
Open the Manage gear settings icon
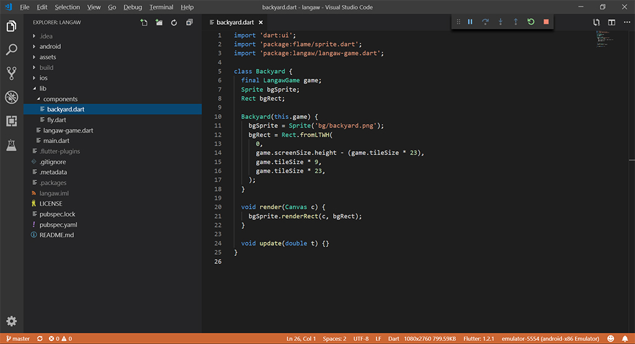point(11,321)
